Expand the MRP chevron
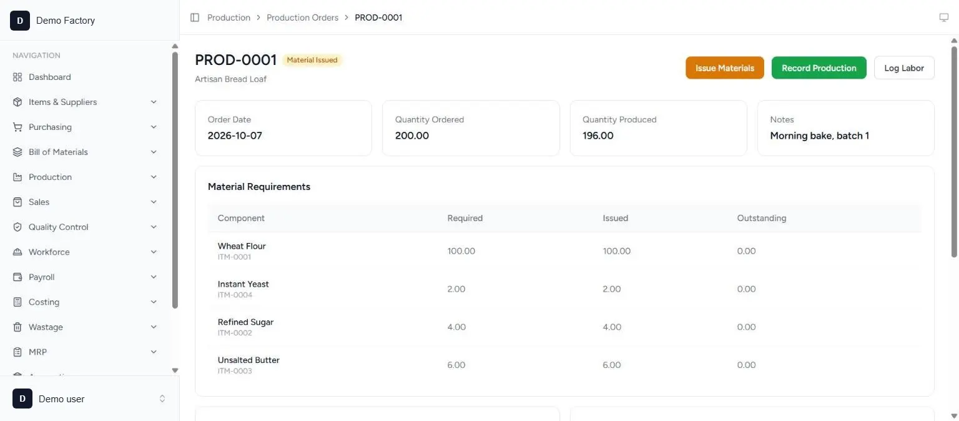Image resolution: width=959 pixels, height=421 pixels. click(154, 352)
